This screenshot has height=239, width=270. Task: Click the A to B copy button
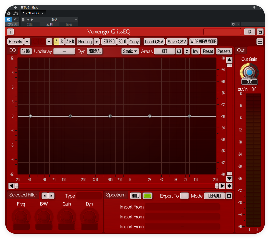70,42
